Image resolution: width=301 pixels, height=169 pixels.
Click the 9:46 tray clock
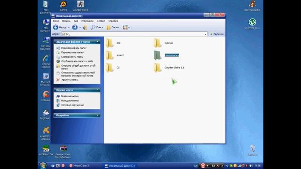tap(258, 166)
